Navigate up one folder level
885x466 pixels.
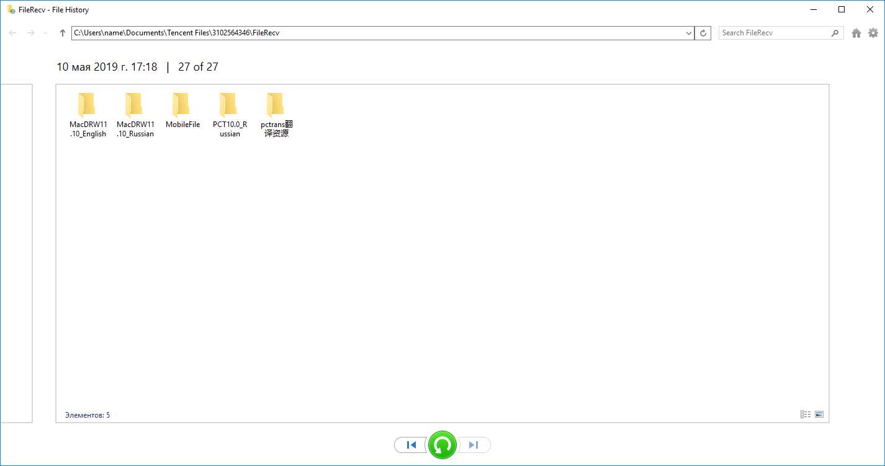tap(62, 33)
